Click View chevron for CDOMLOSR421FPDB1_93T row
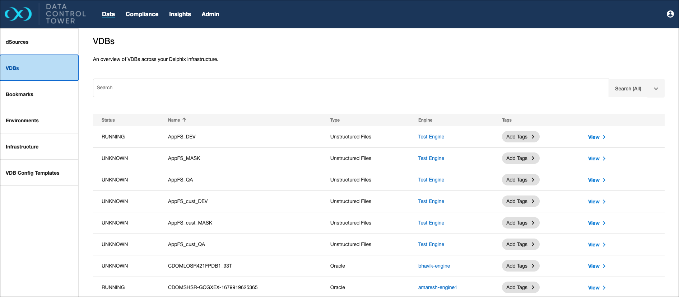679x297 pixels. tap(604, 266)
